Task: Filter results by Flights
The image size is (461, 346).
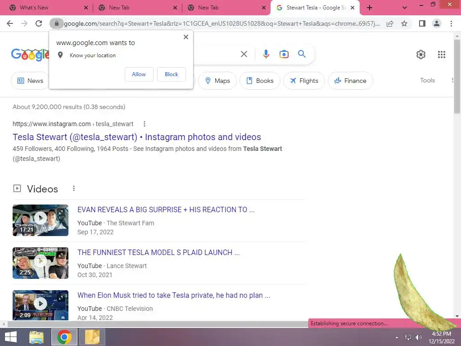Action: 304,81
